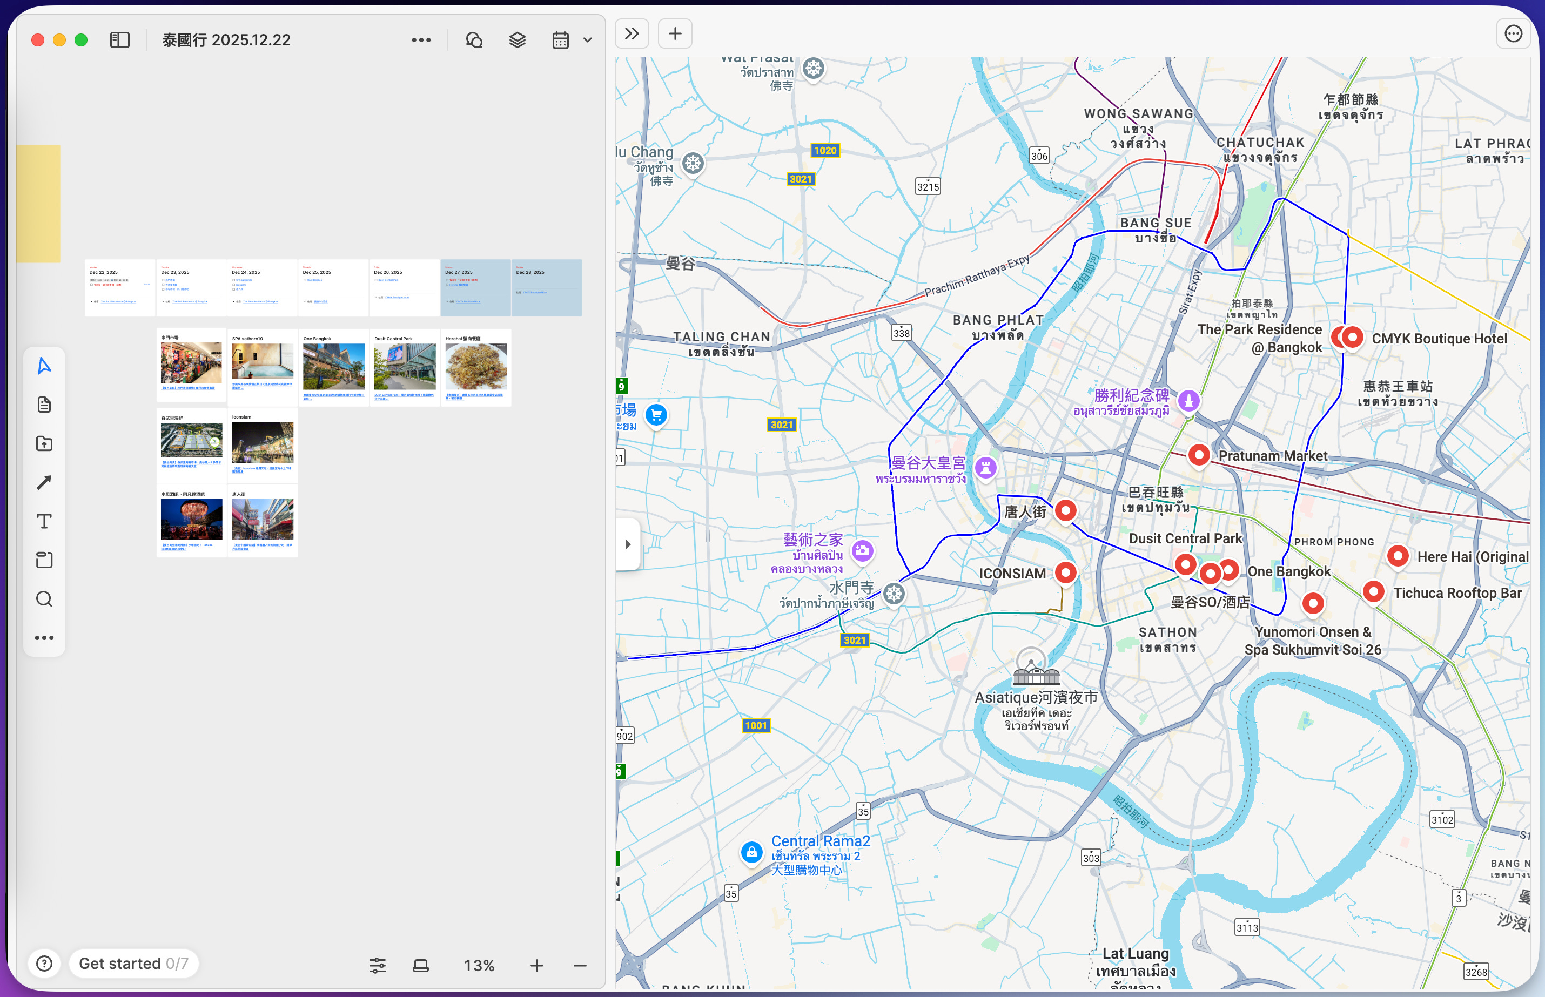The width and height of the screenshot is (1545, 997).
Task: Expand the calendar dropdown chevron
Action: (x=587, y=40)
